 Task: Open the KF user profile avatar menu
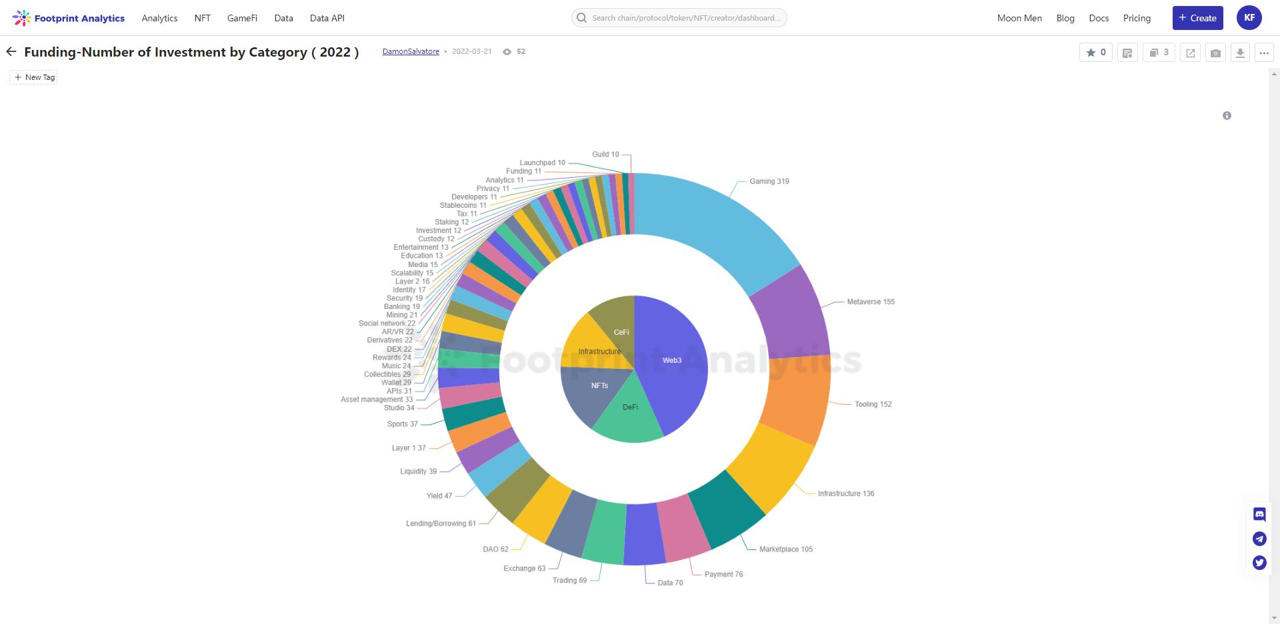coord(1249,18)
